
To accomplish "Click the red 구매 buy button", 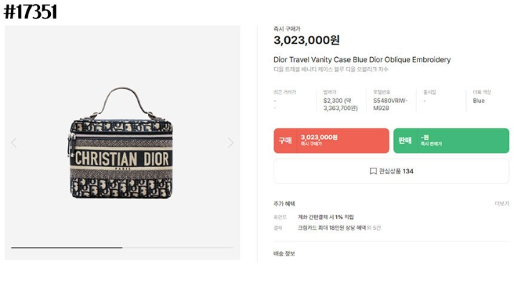I will pos(331,141).
